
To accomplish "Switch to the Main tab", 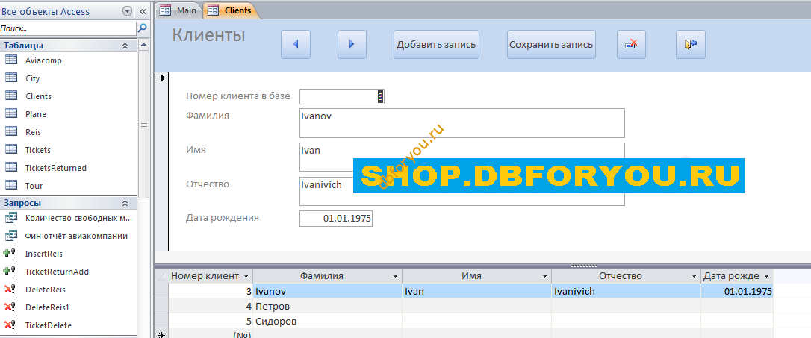I will pyautogui.click(x=179, y=10).
